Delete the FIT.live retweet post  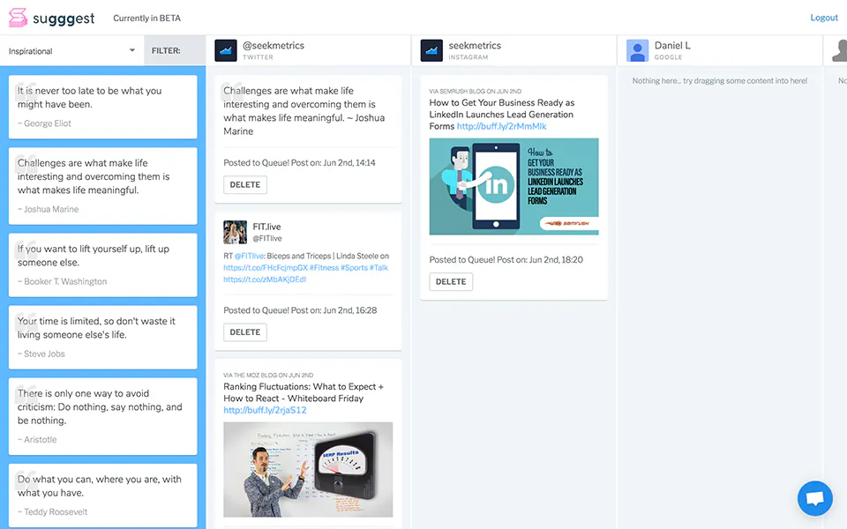(245, 332)
